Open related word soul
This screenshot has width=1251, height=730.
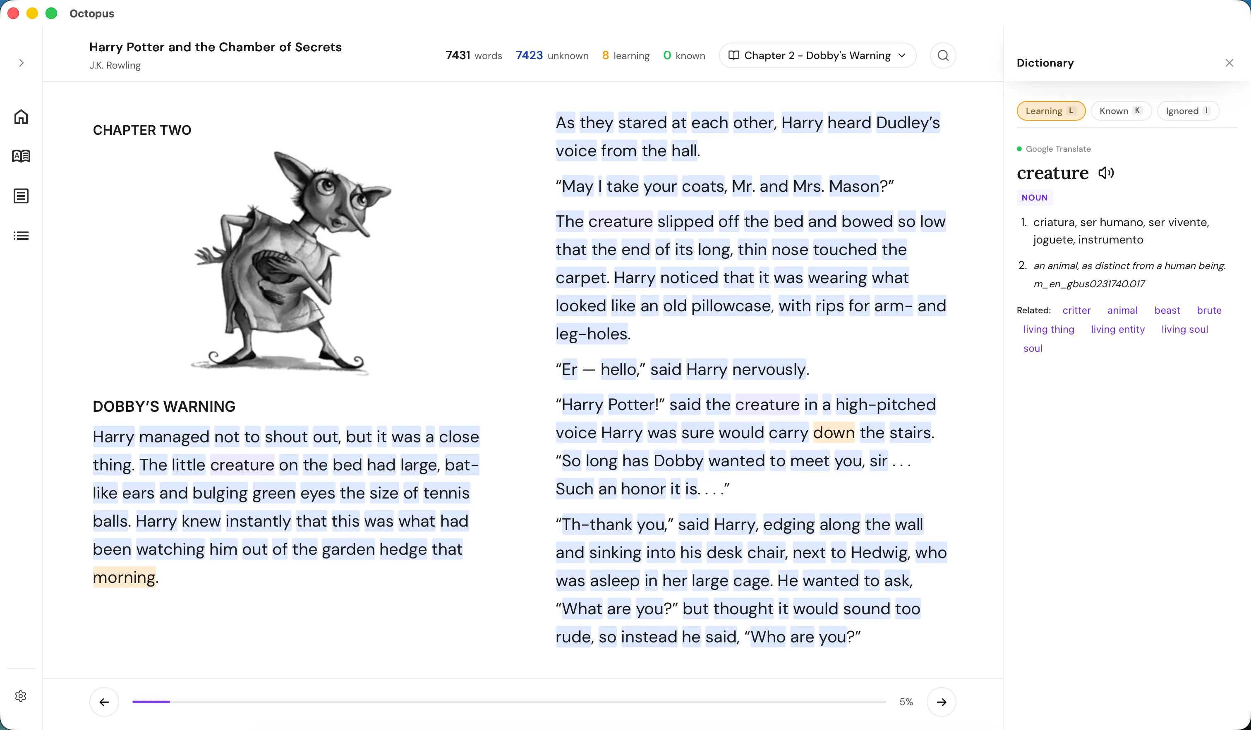[1033, 348]
